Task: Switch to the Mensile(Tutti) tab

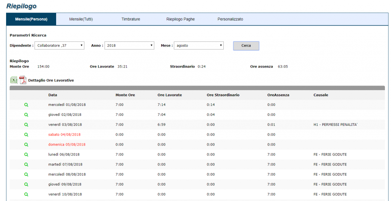Action: coord(81,19)
